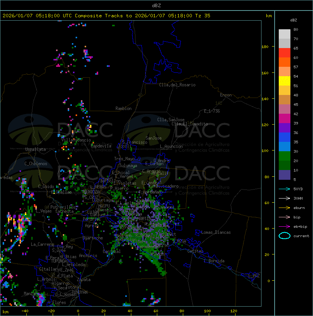Click the cyan 50YD track arrow in legend
This screenshot has height=316, width=313.
[284, 189]
